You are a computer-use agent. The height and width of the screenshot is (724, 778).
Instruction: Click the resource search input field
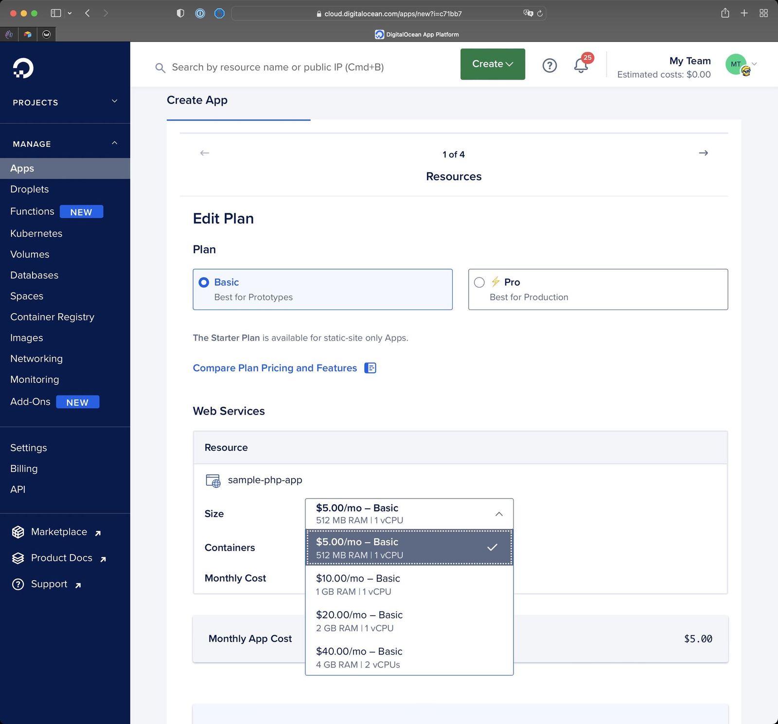(x=278, y=67)
